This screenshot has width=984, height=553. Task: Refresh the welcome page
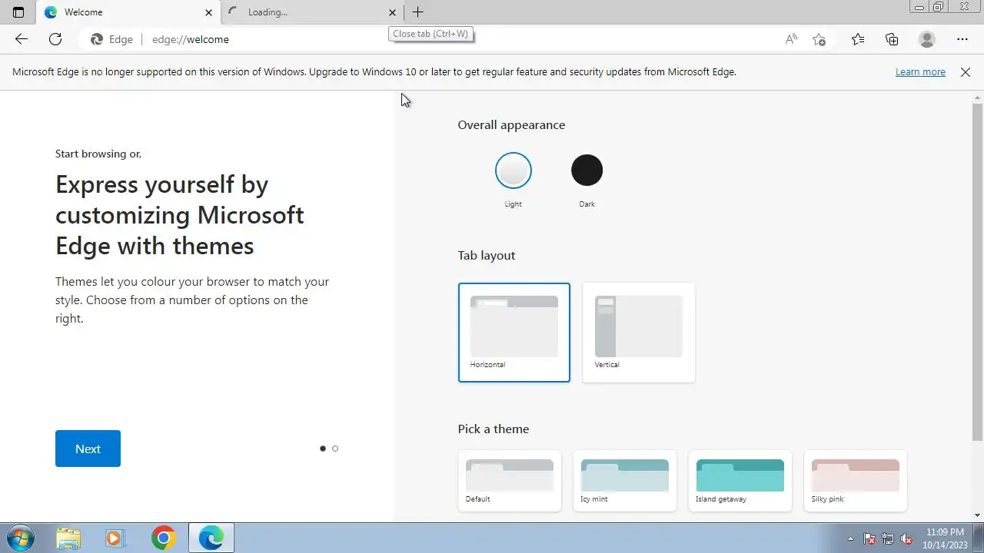click(55, 39)
